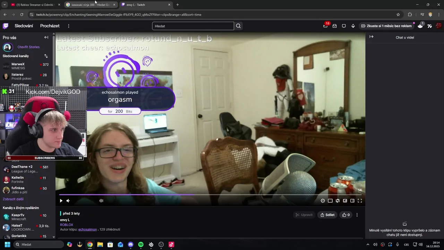Open Microsoft Store from the taskbar
444x250 pixels.
click(x=110, y=244)
